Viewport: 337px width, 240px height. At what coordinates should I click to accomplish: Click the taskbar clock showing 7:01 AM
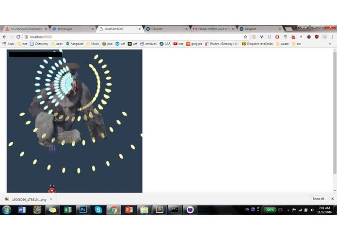tap(324, 210)
